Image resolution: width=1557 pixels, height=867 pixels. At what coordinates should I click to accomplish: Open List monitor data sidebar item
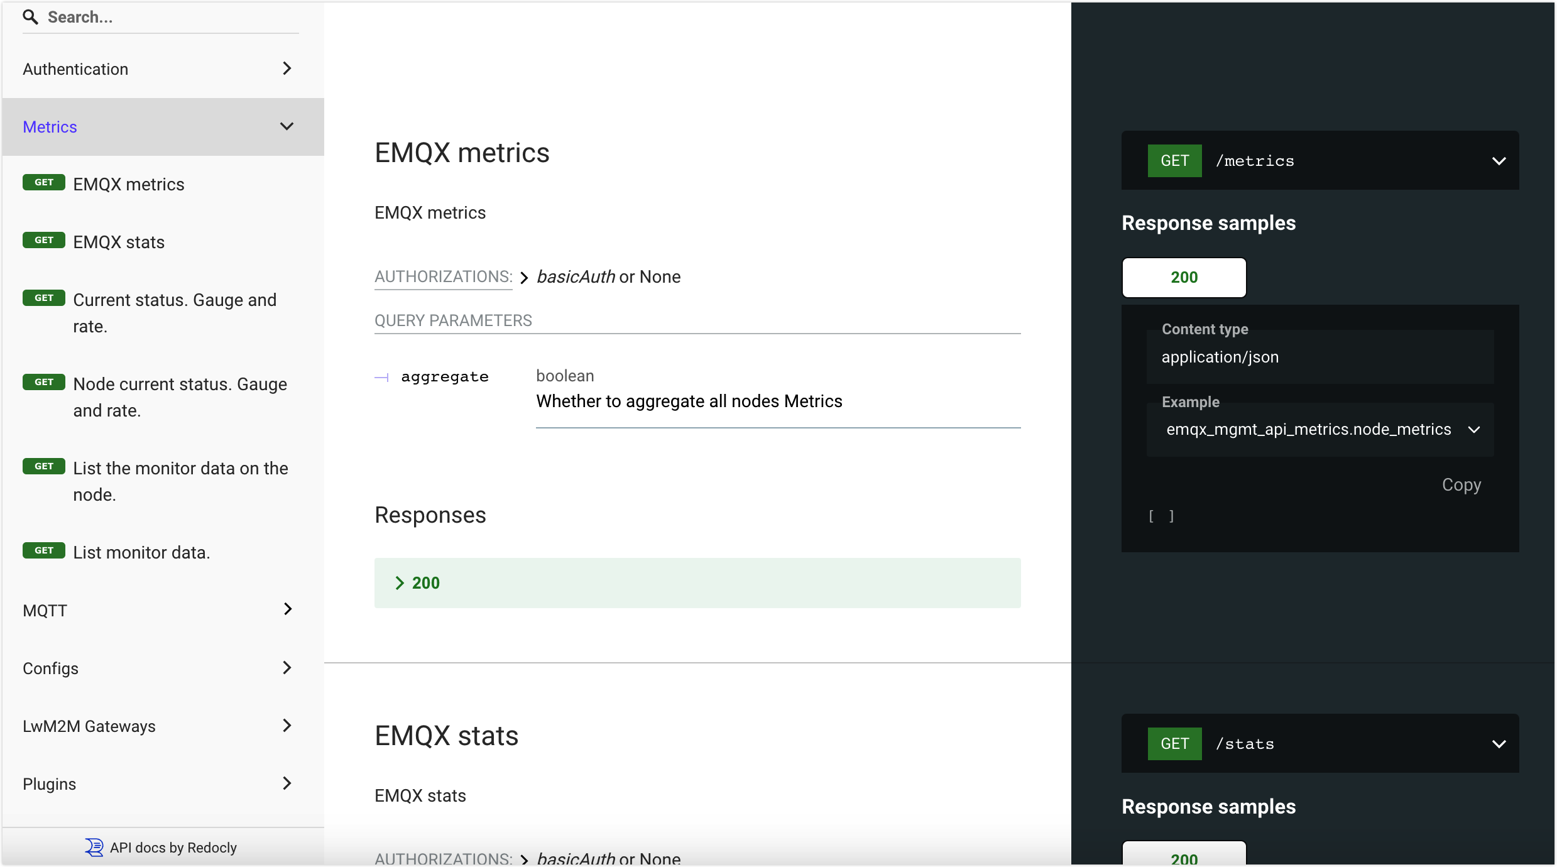[163, 552]
